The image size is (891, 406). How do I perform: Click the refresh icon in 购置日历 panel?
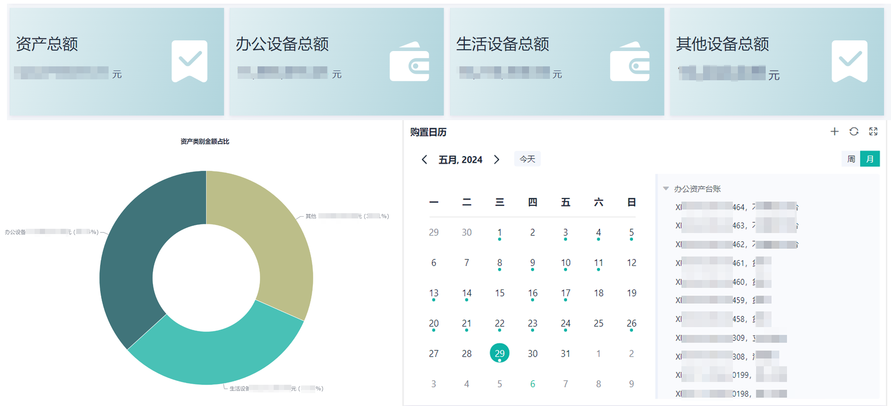click(x=854, y=132)
